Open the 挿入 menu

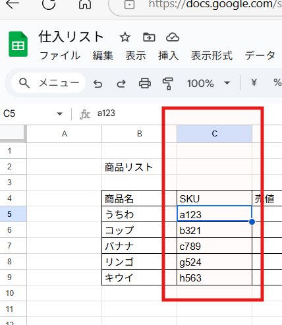click(x=169, y=55)
